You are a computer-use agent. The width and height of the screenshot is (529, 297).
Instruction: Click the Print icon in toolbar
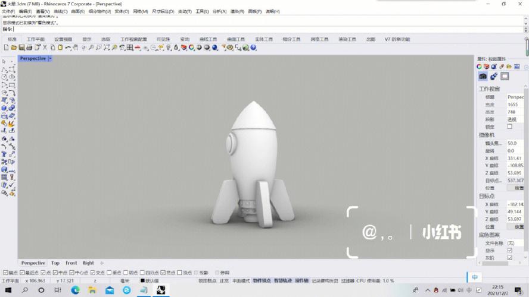click(x=29, y=48)
